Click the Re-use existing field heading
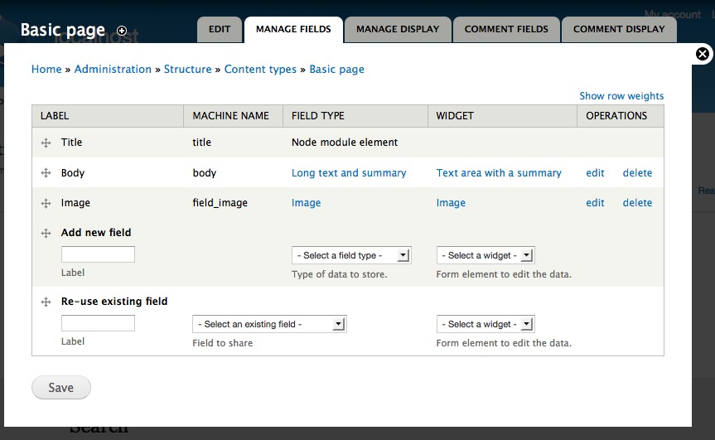The height and width of the screenshot is (440, 715). (x=114, y=302)
